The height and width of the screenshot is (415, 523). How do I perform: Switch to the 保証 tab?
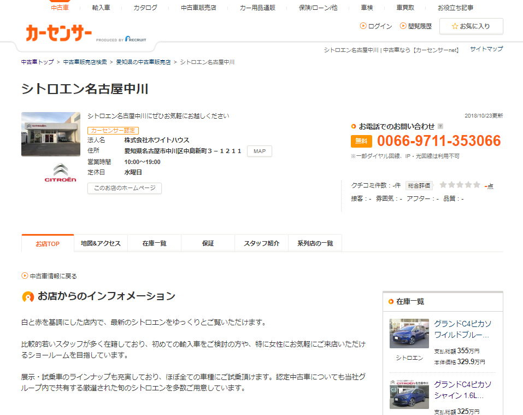(x=208, y=243)
